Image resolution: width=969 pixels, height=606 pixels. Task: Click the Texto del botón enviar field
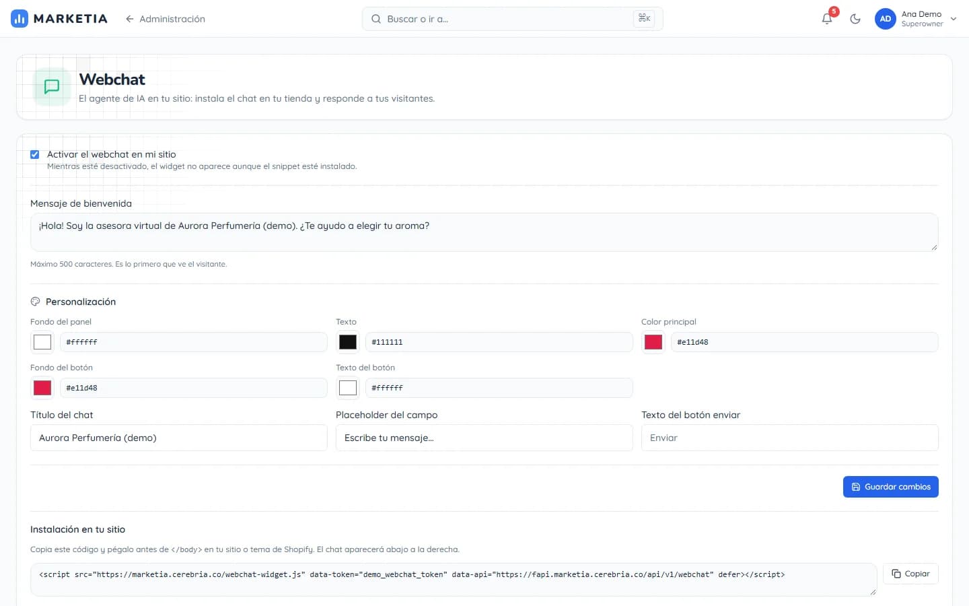789,438
